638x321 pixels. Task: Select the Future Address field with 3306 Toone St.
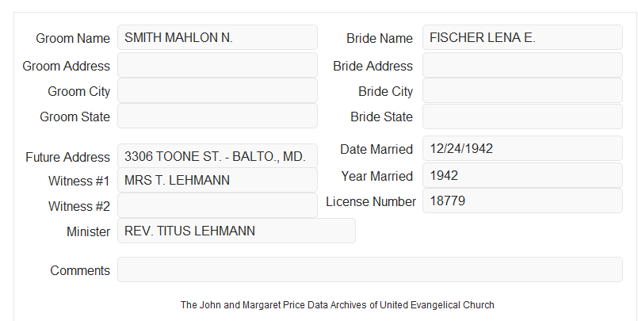click(x=217, y=156)
